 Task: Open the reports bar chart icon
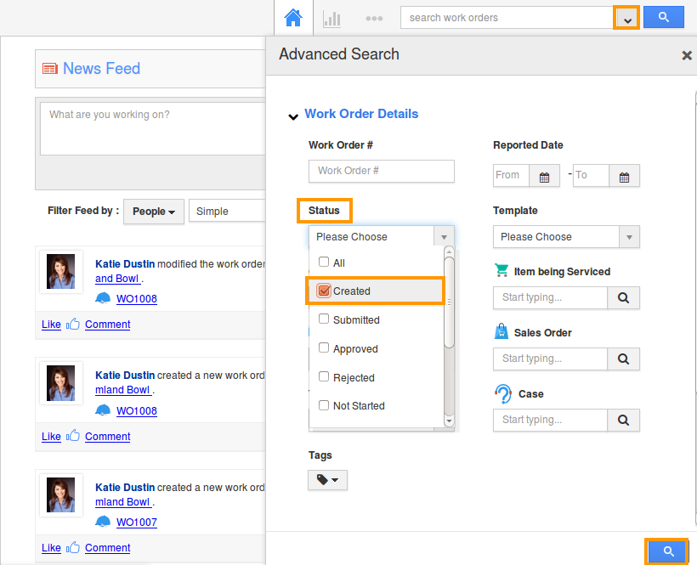331,18
